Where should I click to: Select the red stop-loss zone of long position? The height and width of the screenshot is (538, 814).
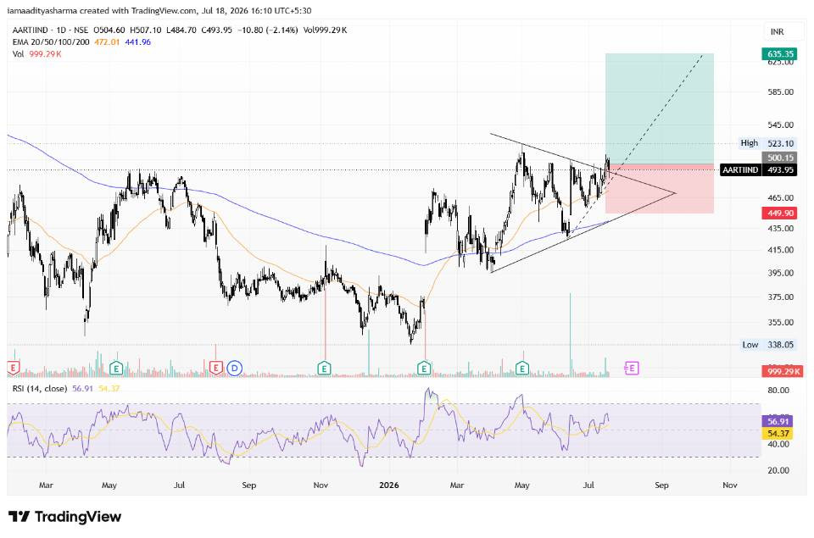tap(660, 189)
